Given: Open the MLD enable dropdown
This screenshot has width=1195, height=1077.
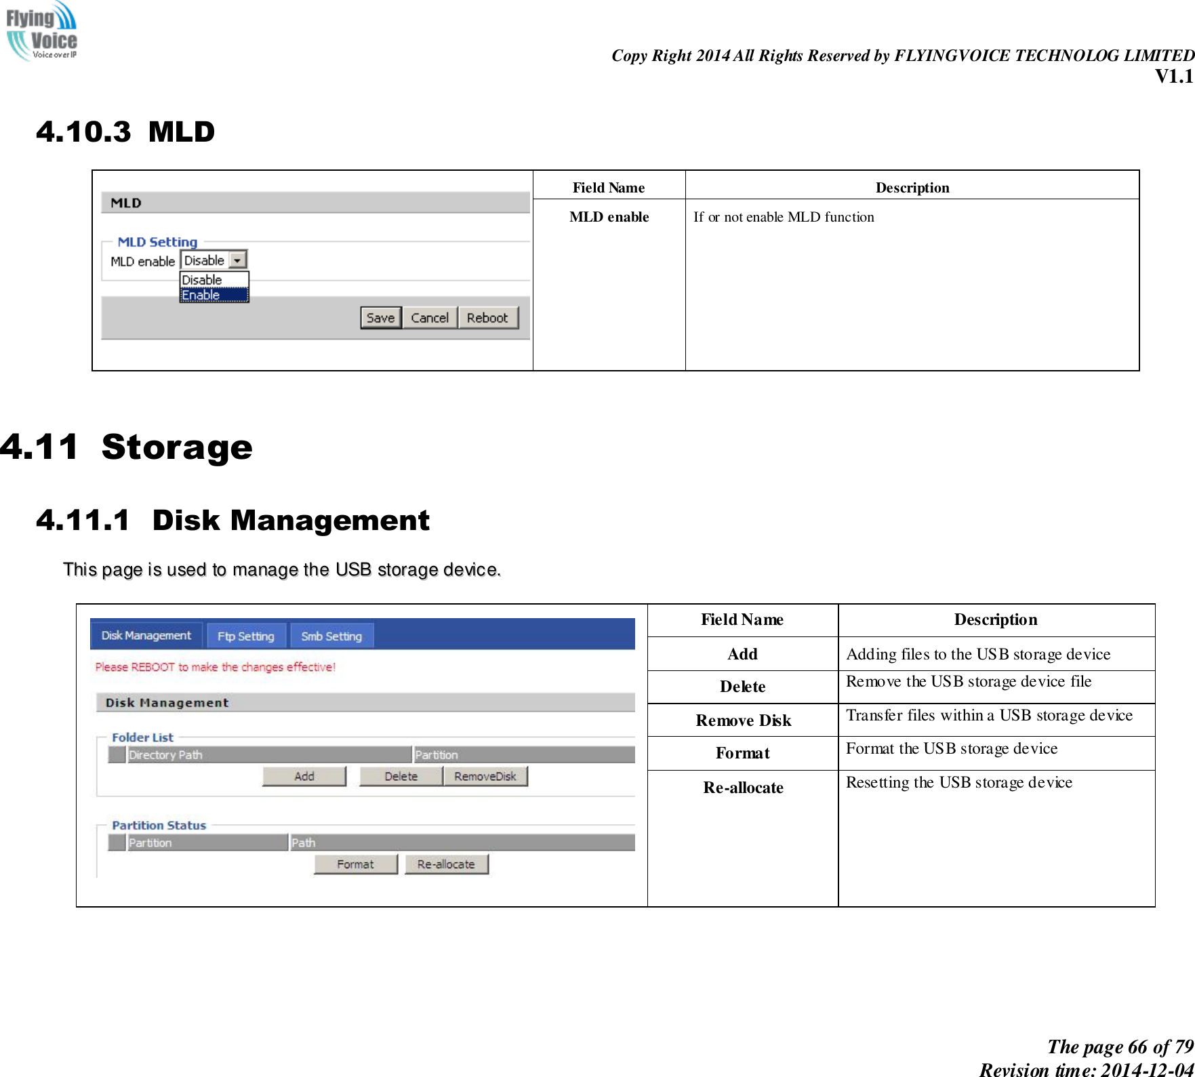Looking at the screenshot, I should 214,260.
